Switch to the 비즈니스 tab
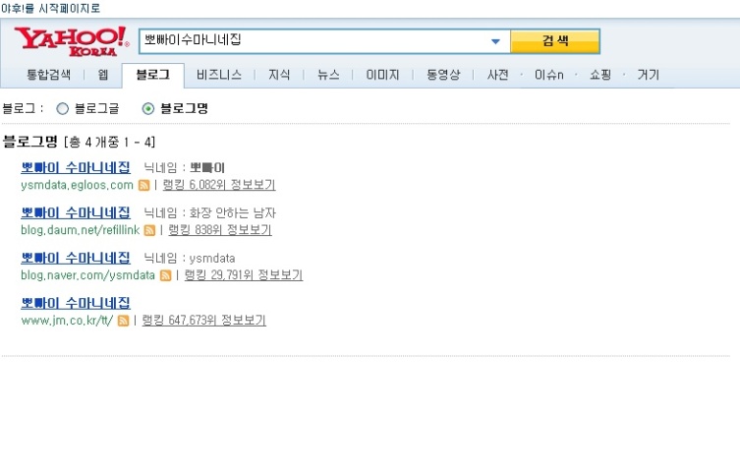The width and height of the screenshot is (740, 475). 219,75
